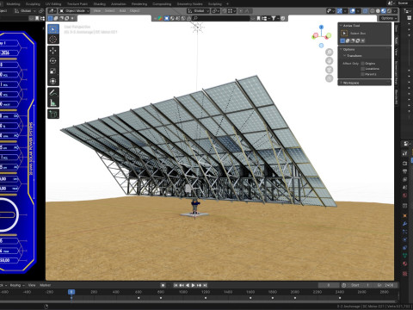
Task: Switch to the Animation workspace tab
Action: (x=119, y=4)
